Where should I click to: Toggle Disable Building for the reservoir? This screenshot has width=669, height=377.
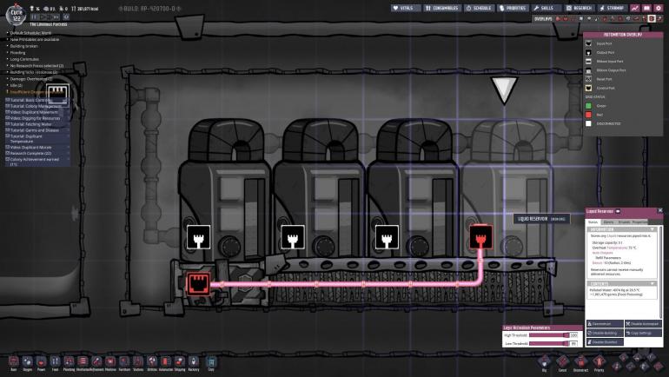click(x=605, y=333)
